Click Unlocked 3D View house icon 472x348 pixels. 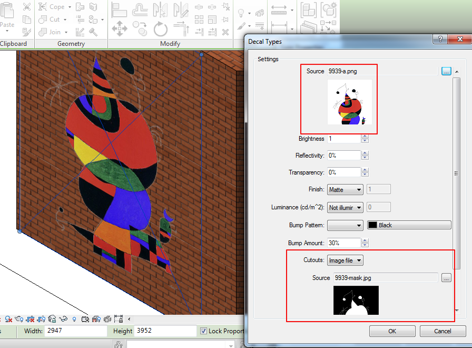pyautogui.click(x=52, y=319)
